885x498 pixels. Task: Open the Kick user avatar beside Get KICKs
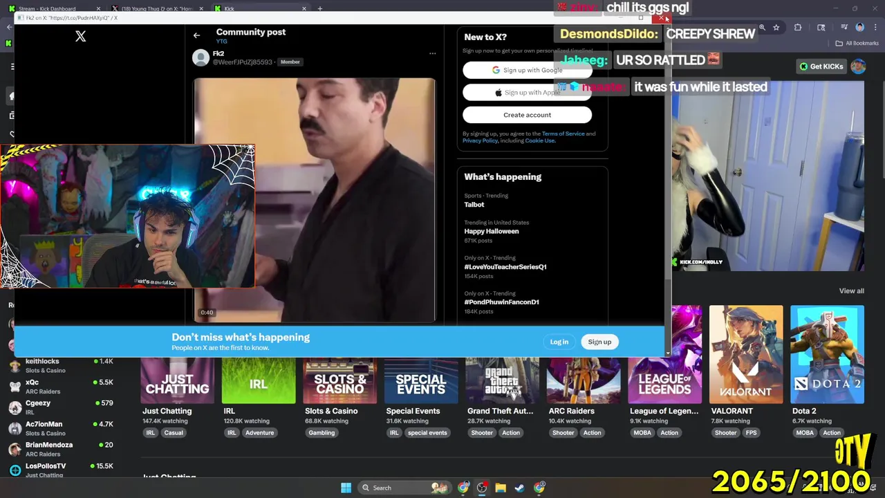point(858,66)
